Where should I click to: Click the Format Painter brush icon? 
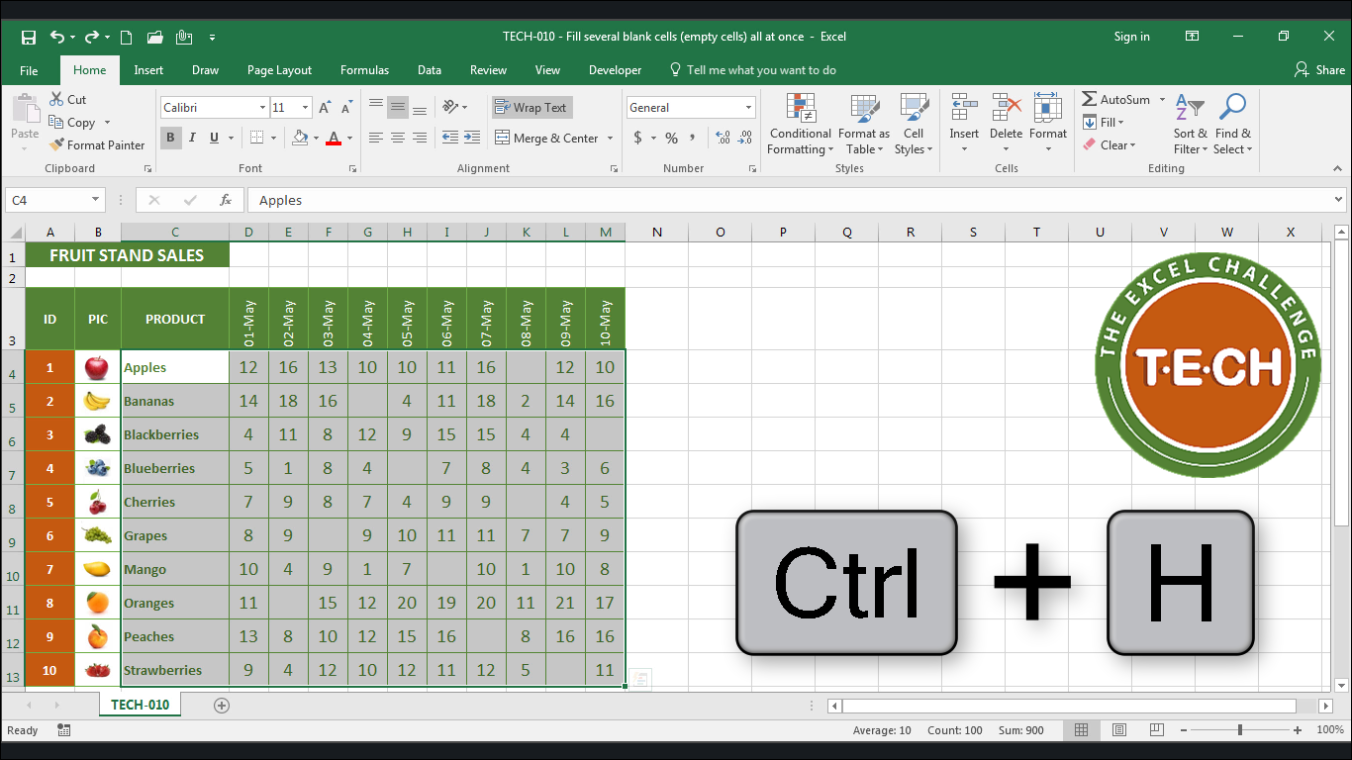click(57, 145)
